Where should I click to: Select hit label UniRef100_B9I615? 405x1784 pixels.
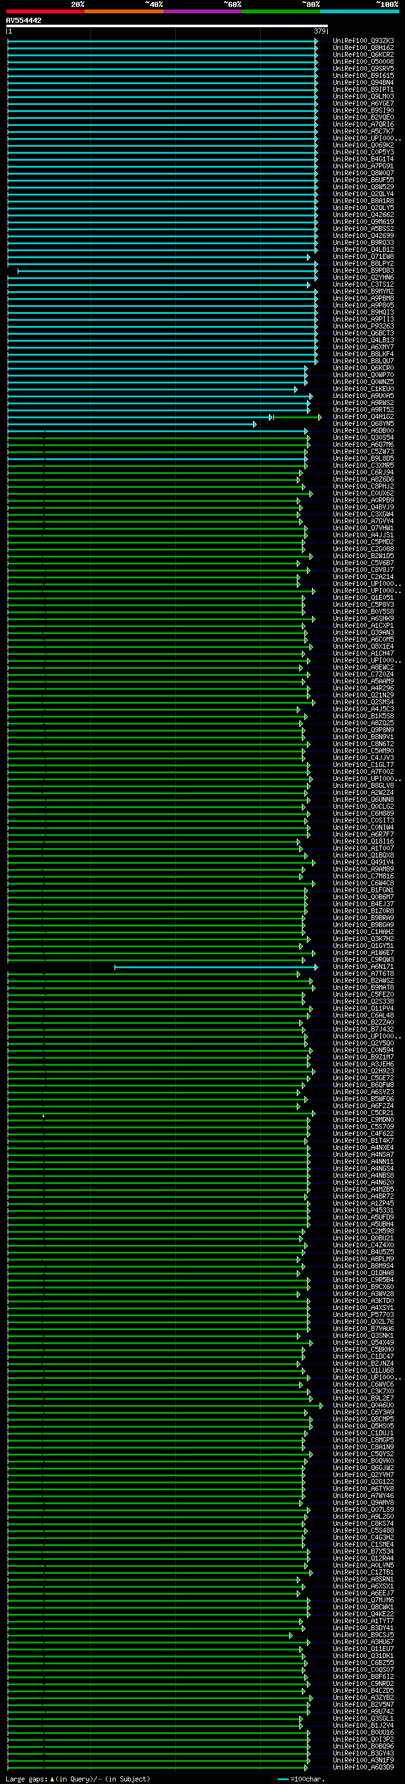[363, 75]
